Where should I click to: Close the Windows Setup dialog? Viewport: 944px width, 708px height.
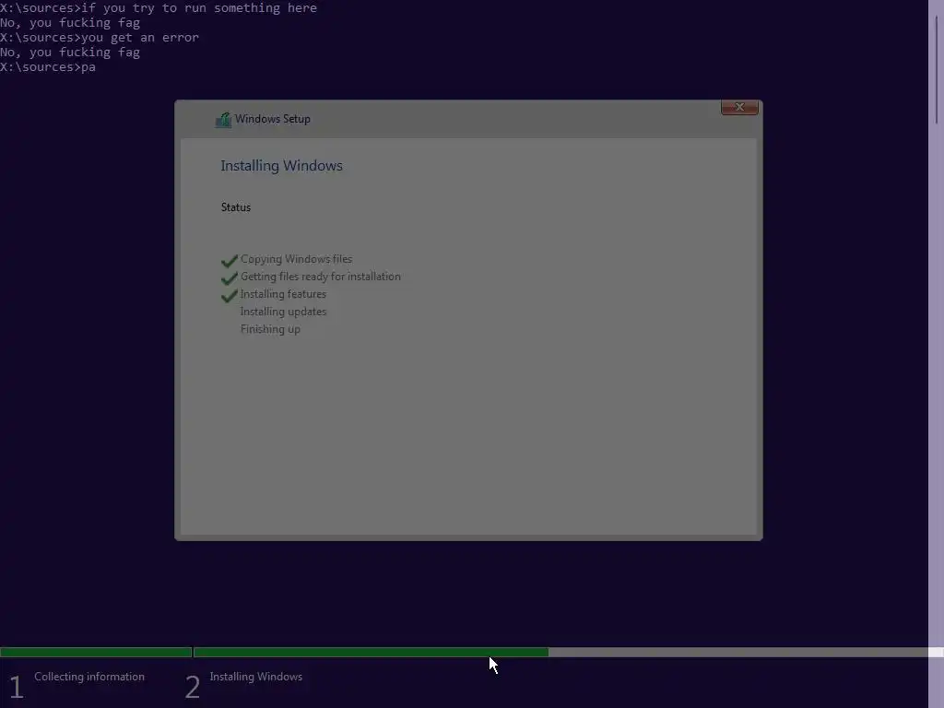(x=739, y=107)
